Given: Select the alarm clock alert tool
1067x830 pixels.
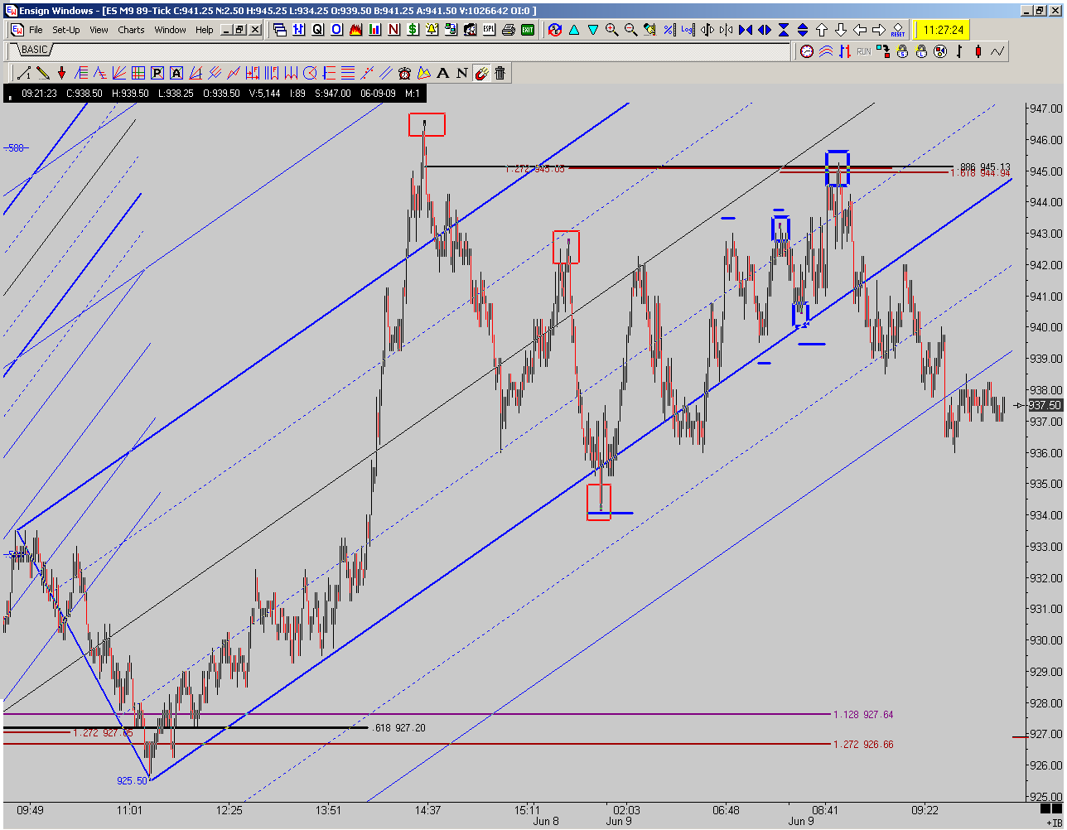Looking at the screenshot, I should [405, 73].
